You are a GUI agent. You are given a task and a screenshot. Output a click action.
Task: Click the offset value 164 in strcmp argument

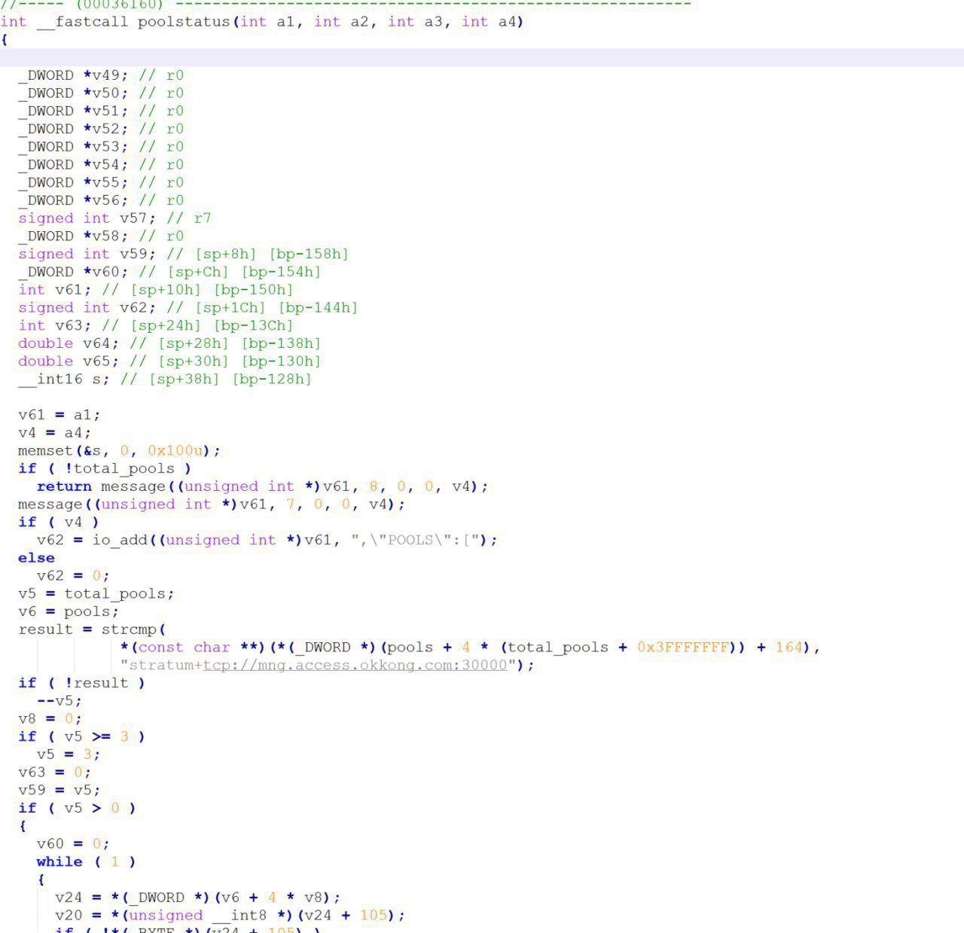[x=789, y=648]
